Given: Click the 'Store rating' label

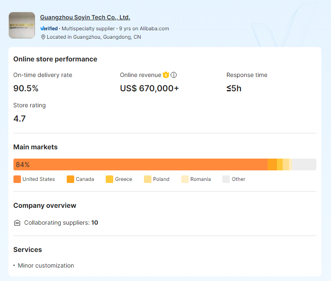Looking at the screenshot, I should tap(29, 105).
